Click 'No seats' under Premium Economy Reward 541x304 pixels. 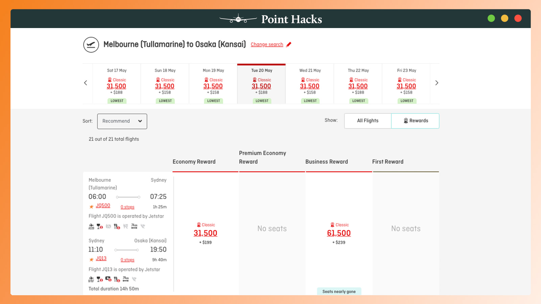(272, 229)
